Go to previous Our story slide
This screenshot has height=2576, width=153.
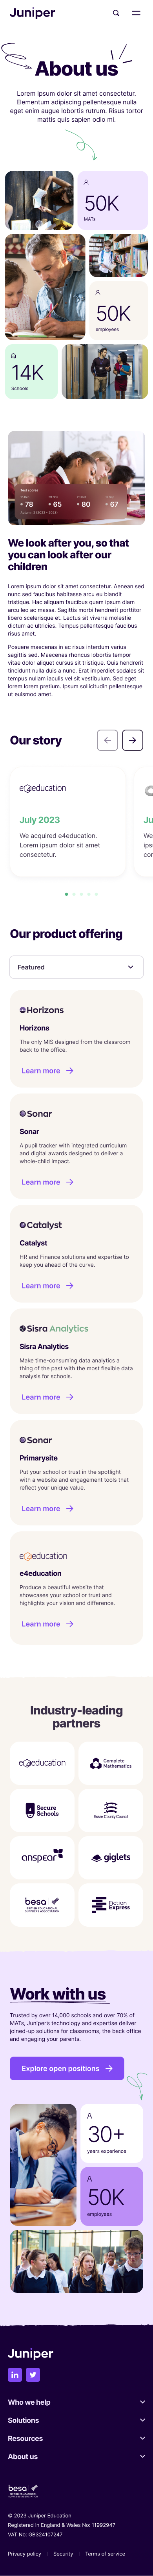click(107, 740)
